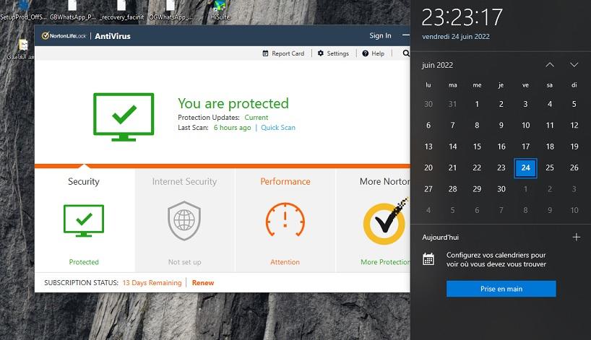Click the Protected status label
The height and width of the screenshot is (340, 591).
[84, 262]
